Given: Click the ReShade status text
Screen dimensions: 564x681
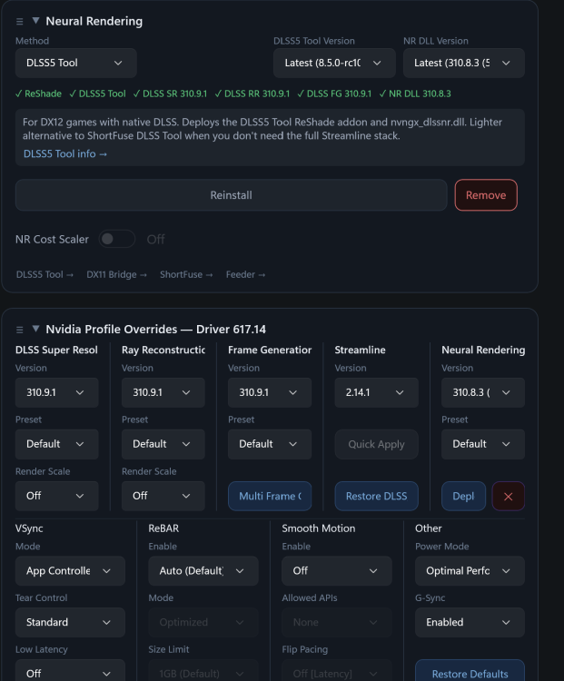Looking at the screenshot, I should tap(39, 94).
